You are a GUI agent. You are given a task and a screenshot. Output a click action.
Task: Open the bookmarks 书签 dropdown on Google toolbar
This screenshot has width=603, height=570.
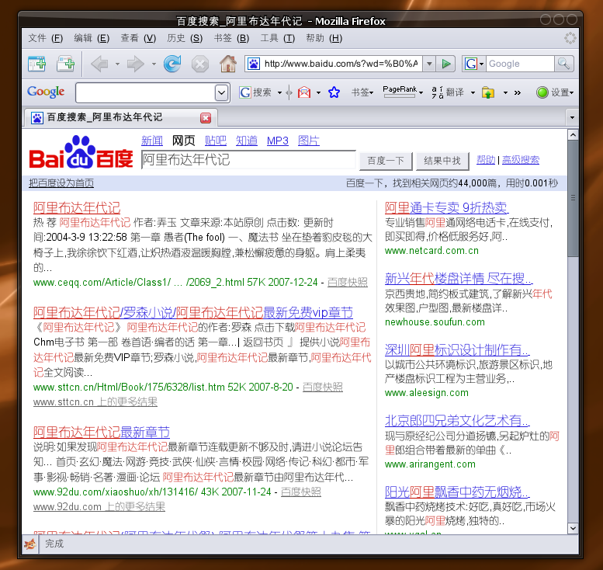[362, 92]
